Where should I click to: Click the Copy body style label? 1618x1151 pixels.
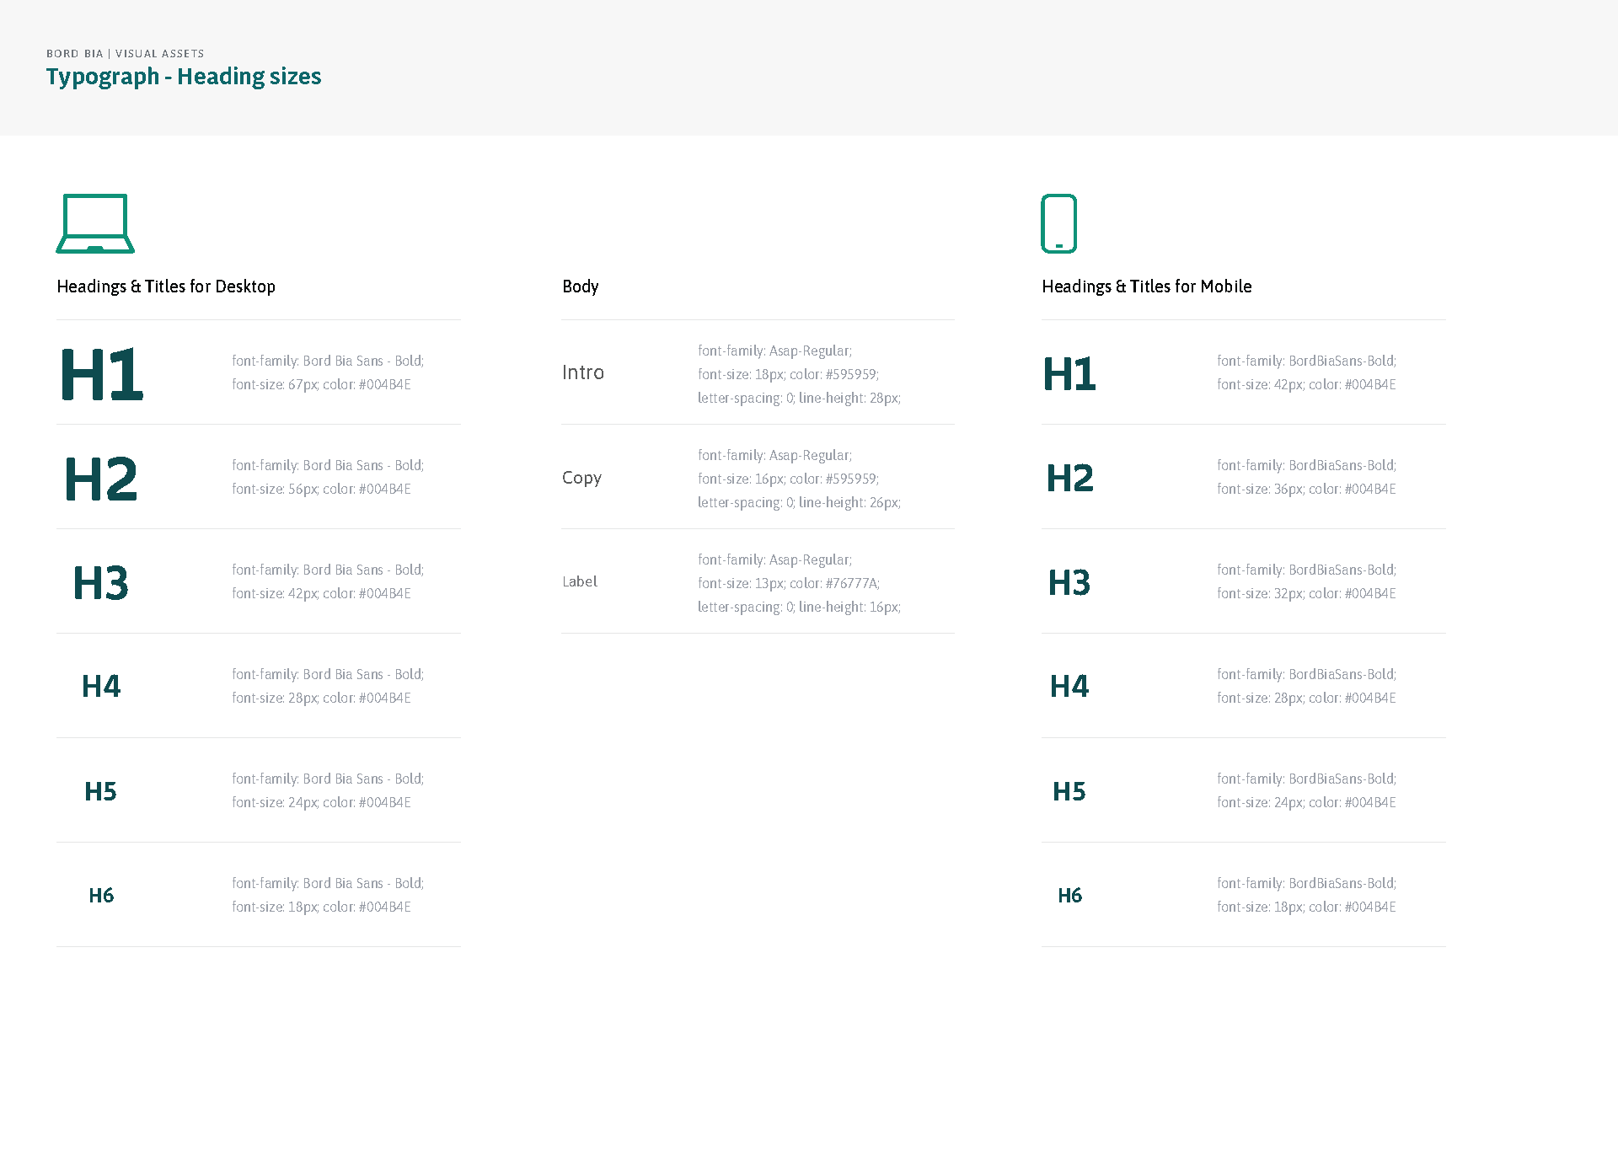581,478
